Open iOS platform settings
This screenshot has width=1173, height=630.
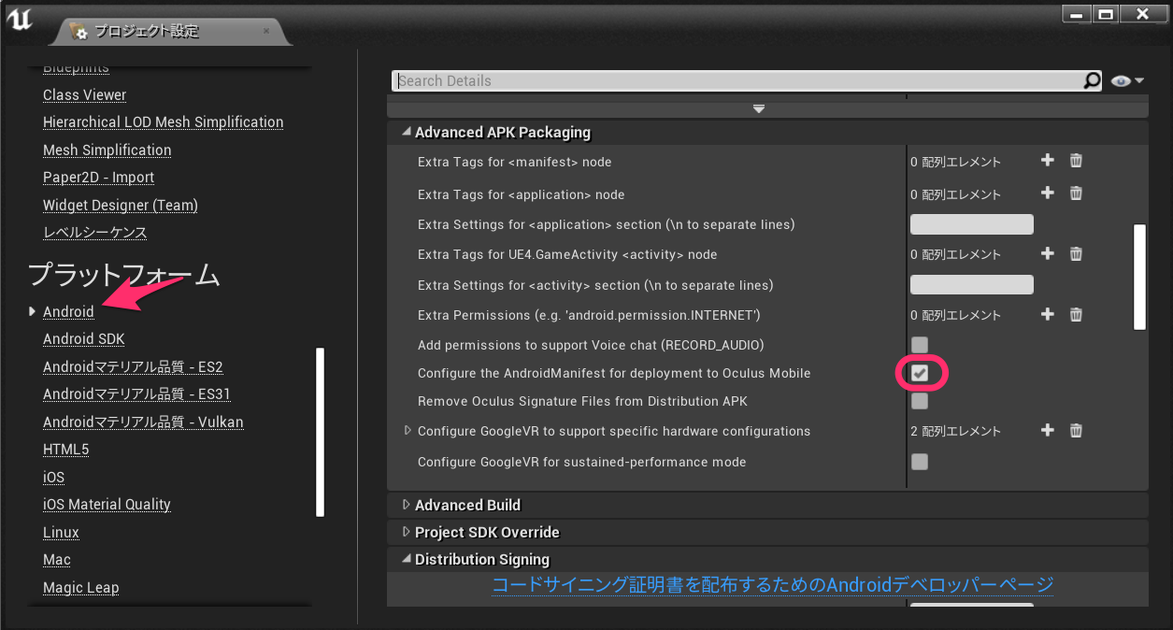point(53,477)
